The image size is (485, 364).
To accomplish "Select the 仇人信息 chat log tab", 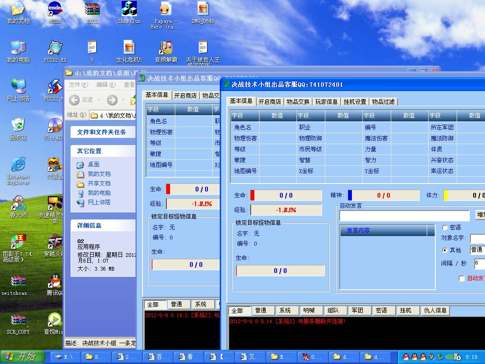I will (x=435, y=310).
